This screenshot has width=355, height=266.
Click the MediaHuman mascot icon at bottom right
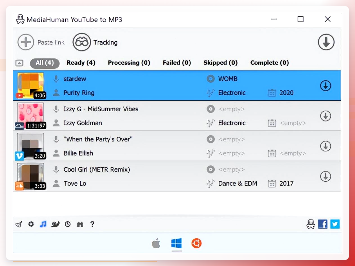pos(311,224)
